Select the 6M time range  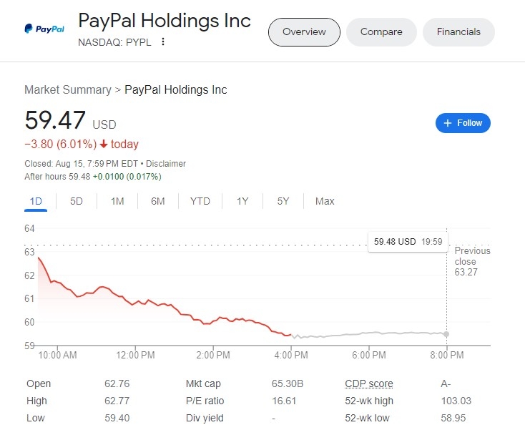[x=158, y=201]
